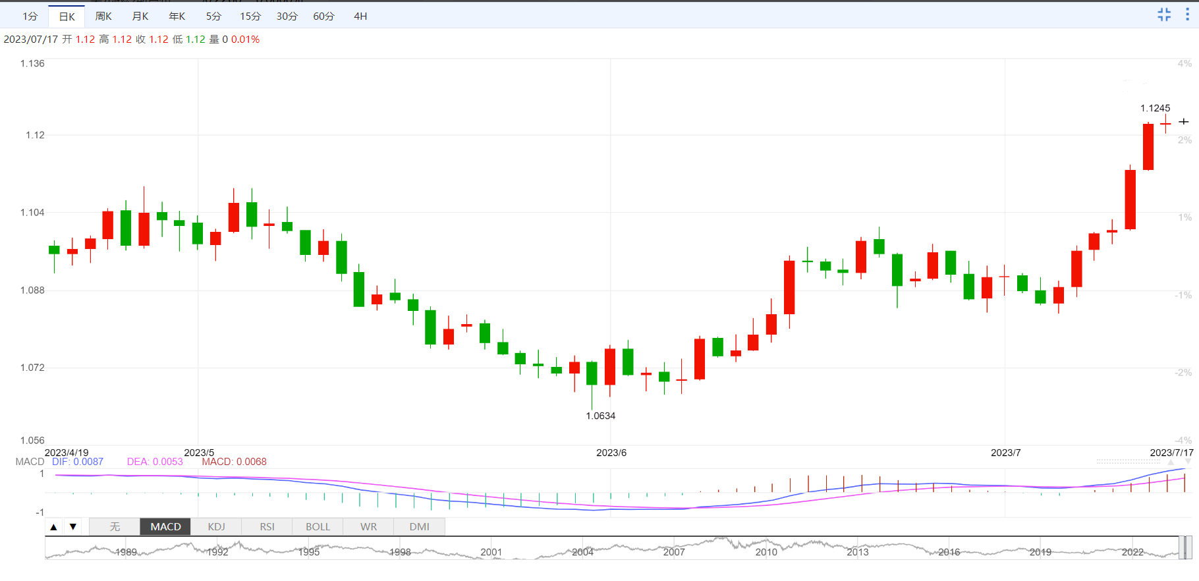Select the 4H timeframe
The image size is (1199, 581).
[360, 16]
